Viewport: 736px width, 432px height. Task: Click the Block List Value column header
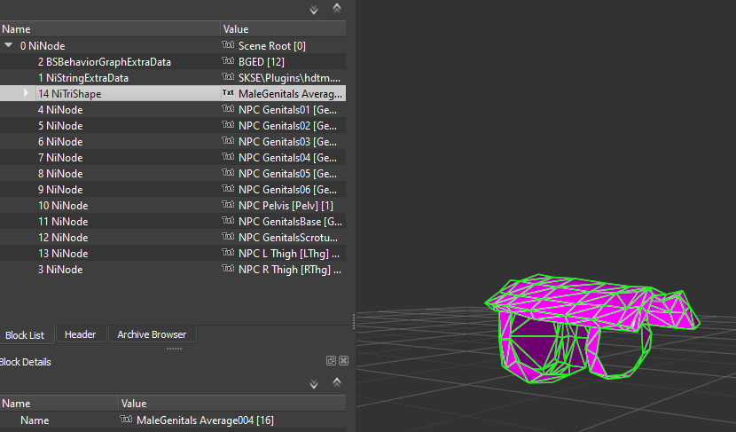283,29
